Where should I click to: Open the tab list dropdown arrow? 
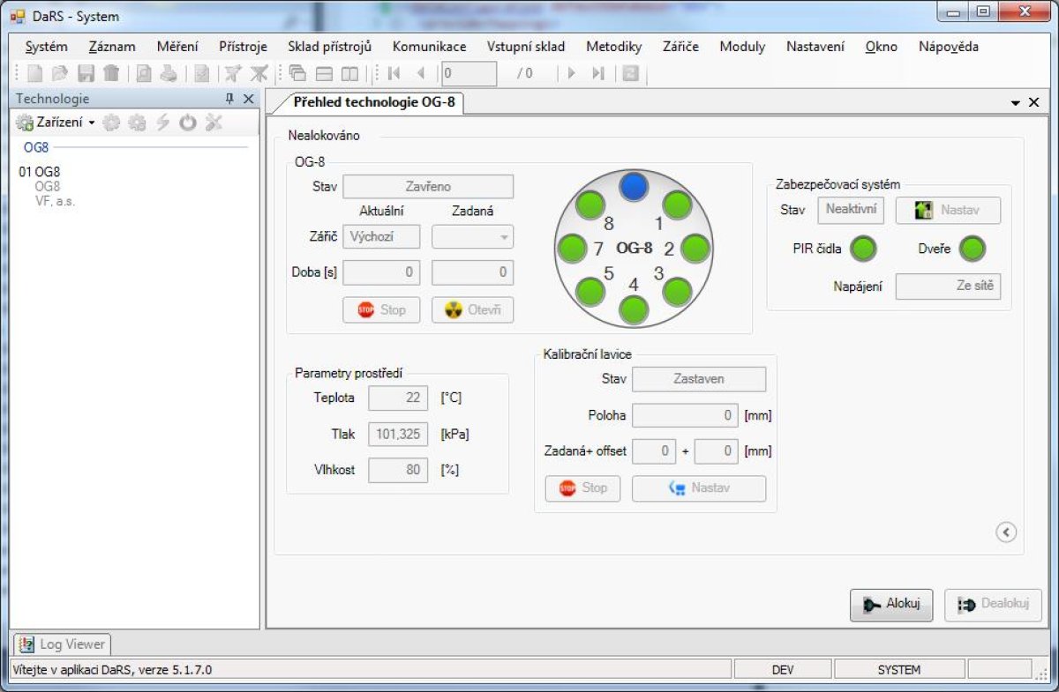tap(1016, 103)
